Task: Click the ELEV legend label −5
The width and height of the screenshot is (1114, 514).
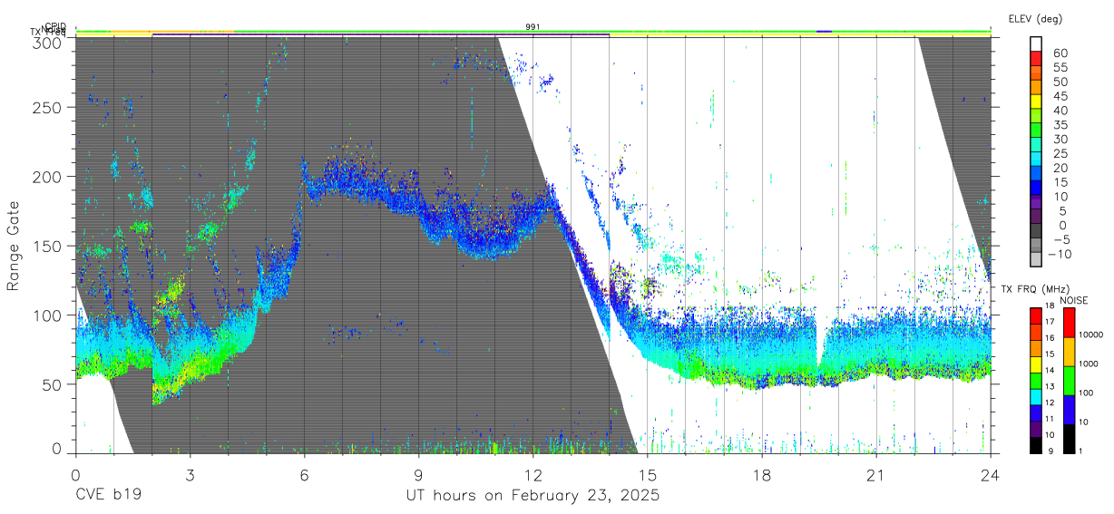Action: 1060,239
